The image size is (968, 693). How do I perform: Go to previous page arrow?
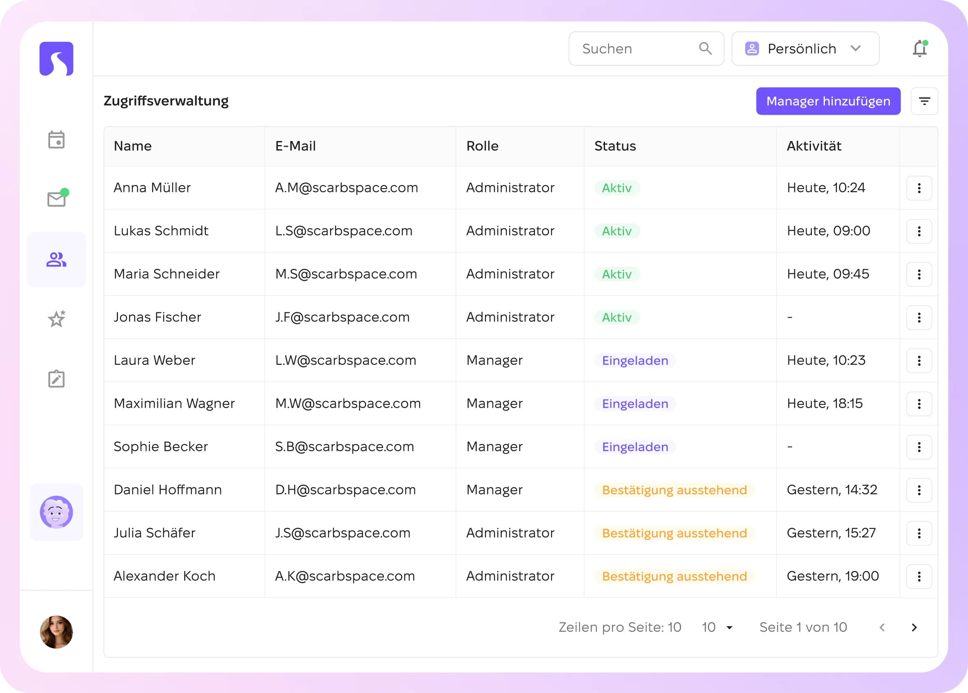882,627
